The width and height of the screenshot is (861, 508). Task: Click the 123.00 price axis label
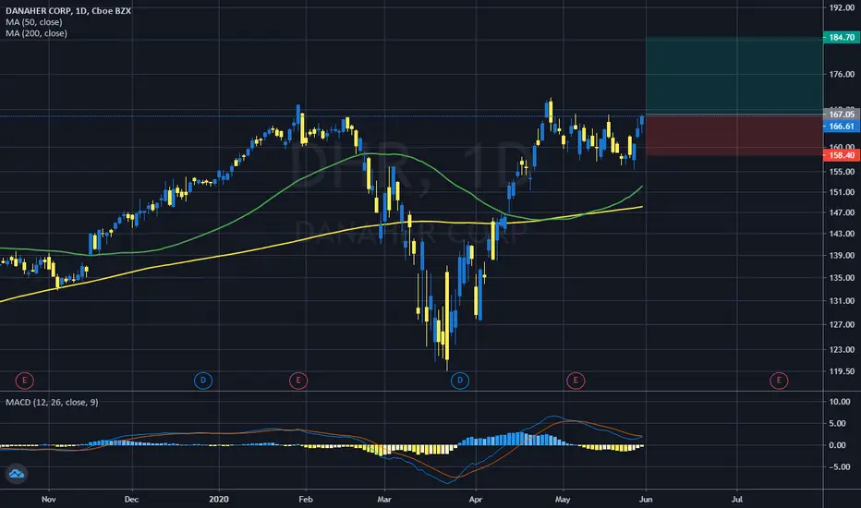tap(842, 349)
